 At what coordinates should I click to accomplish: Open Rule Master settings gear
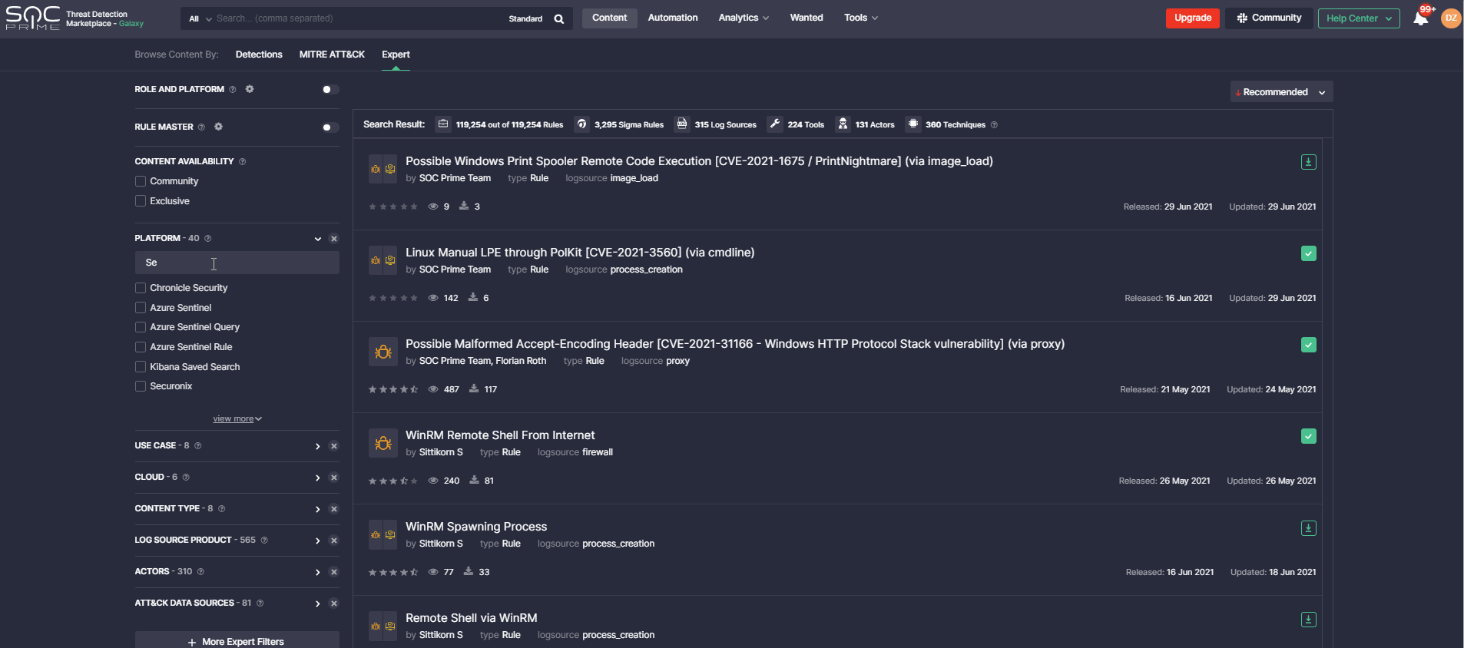coord(218,127)
